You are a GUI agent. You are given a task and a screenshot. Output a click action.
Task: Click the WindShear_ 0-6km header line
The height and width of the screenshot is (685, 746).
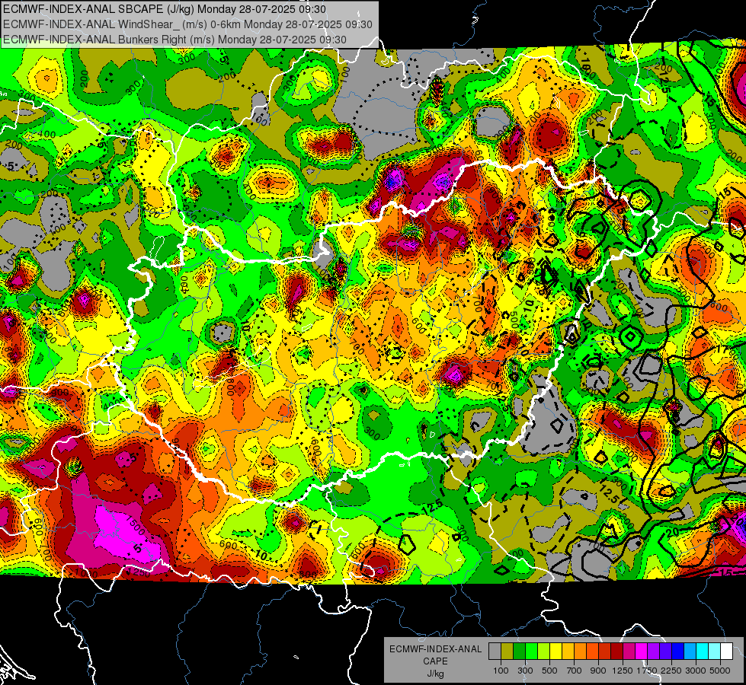[x=187, y=24]
